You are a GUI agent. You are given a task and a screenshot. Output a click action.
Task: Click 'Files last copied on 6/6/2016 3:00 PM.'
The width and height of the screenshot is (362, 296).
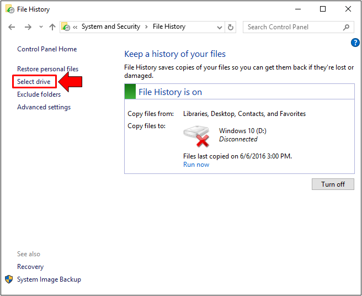[x=237, y=156]
